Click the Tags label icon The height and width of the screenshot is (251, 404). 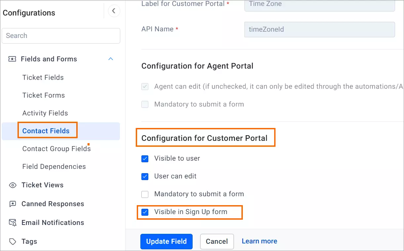pos(13,241)
